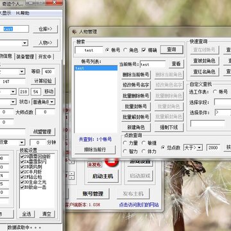The image size is (231, 231).
Task: Enable the 精确 exact-match checkbox
Action: click(144, 50)
